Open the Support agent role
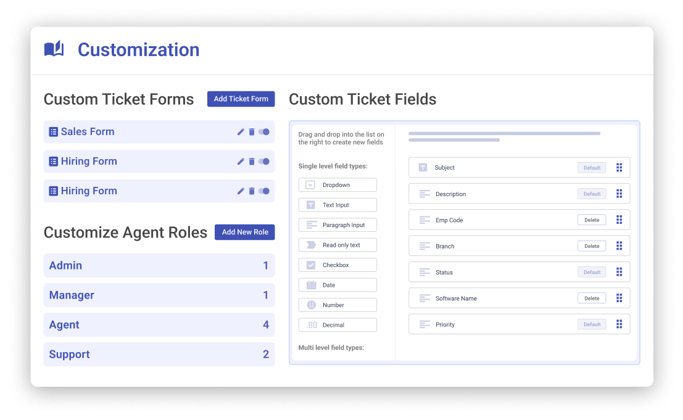 click(x=159, y=355)
